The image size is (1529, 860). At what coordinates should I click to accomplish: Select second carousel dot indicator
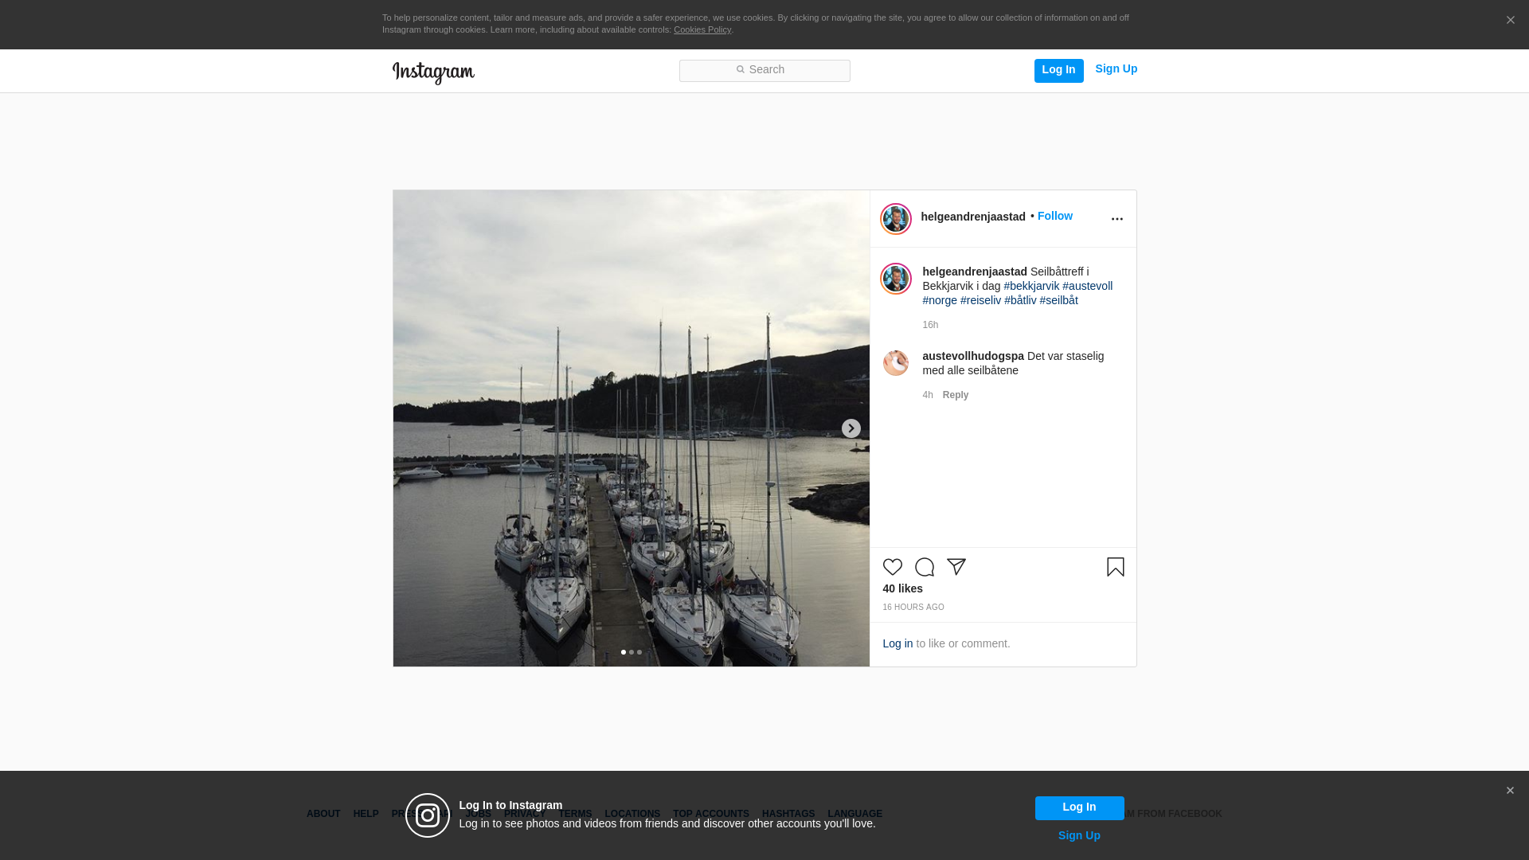(632, 652)
